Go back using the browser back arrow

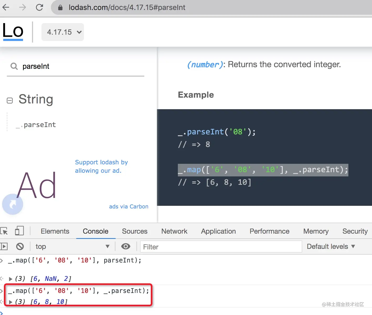6,7
